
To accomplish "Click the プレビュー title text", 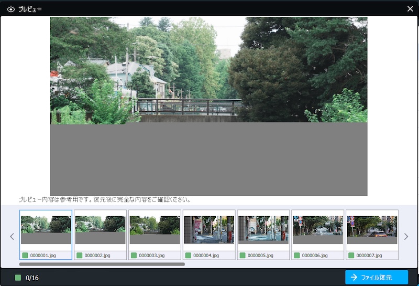I will (30, 9).
